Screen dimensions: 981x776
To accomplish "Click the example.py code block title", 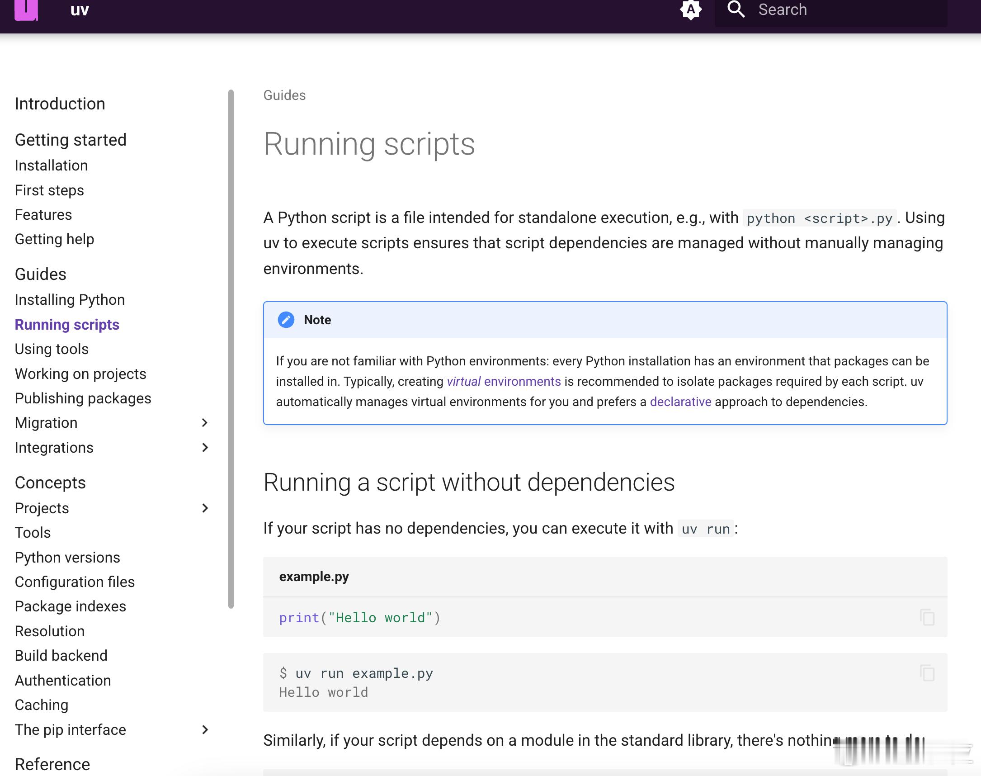I will pyautogui.click(x=314, y=577).
